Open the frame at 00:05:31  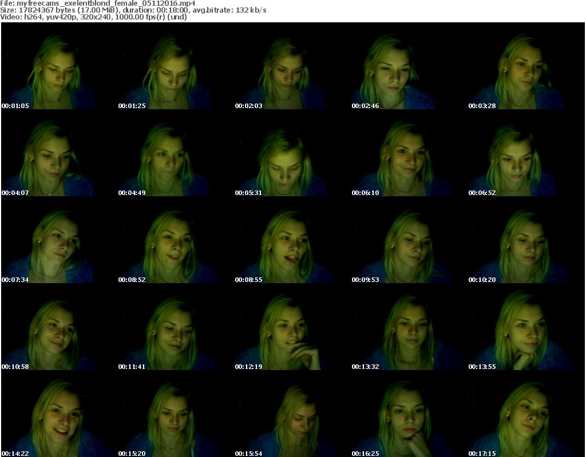point(292,153)
